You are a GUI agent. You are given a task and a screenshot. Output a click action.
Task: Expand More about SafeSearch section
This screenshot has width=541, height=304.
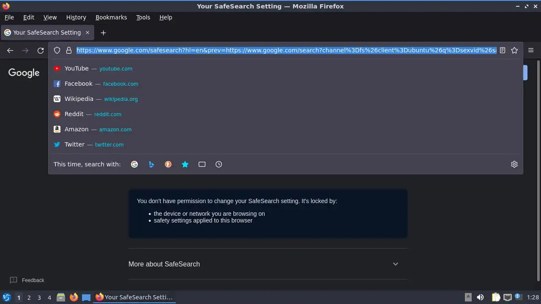tap(396, 264)
